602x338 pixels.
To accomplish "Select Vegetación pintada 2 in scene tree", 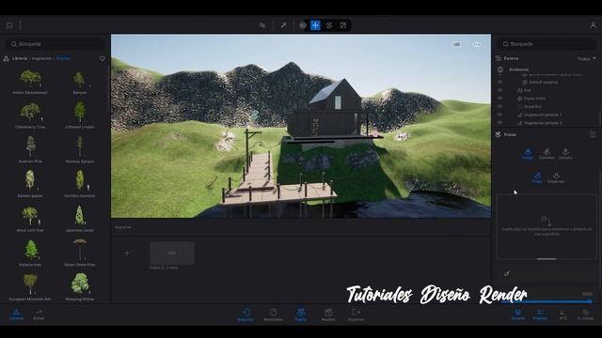I will point(543,123).
